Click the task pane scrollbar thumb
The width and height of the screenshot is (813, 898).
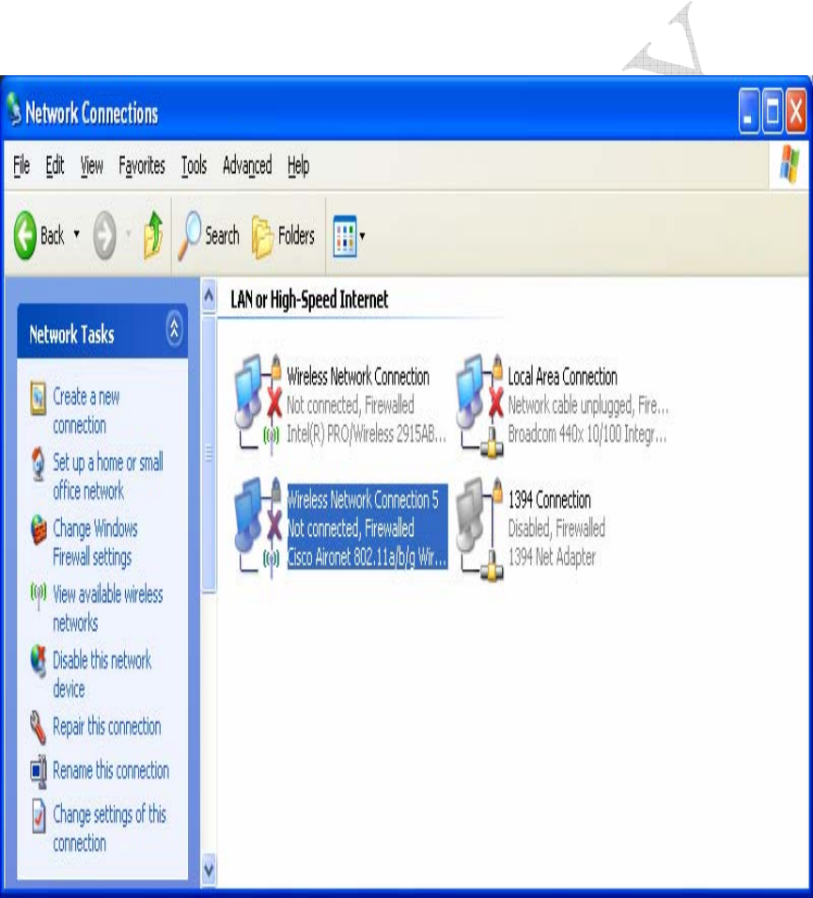click(209, 453)
